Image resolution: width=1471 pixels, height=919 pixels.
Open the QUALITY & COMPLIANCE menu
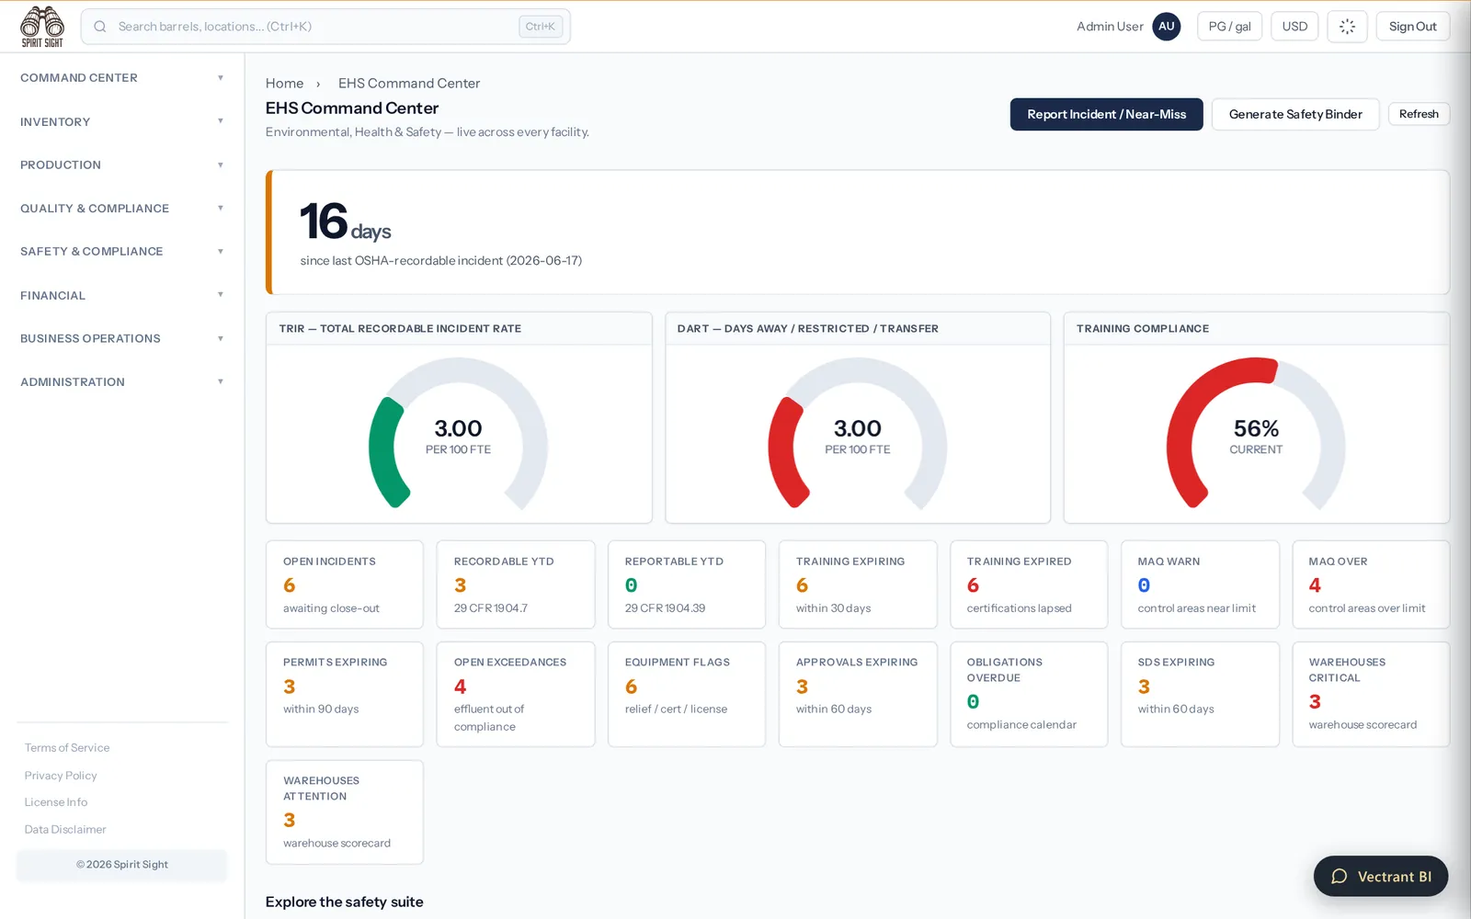tap(121, 209)
